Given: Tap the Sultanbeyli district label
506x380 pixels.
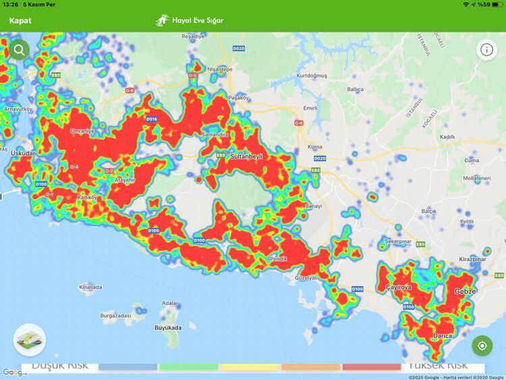Looking at the screenshot, I should pyautogui.click(x=246, y=155).
